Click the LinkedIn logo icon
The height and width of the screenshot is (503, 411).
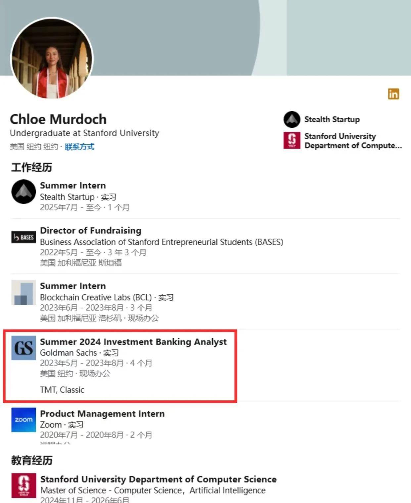(393, 94)
